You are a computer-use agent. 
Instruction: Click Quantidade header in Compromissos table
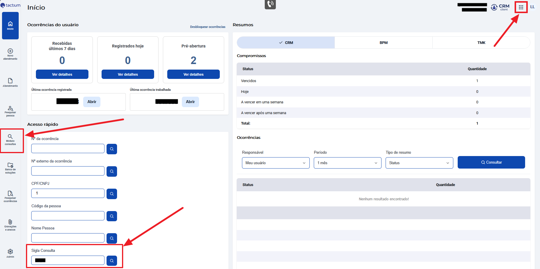(477, 69)
